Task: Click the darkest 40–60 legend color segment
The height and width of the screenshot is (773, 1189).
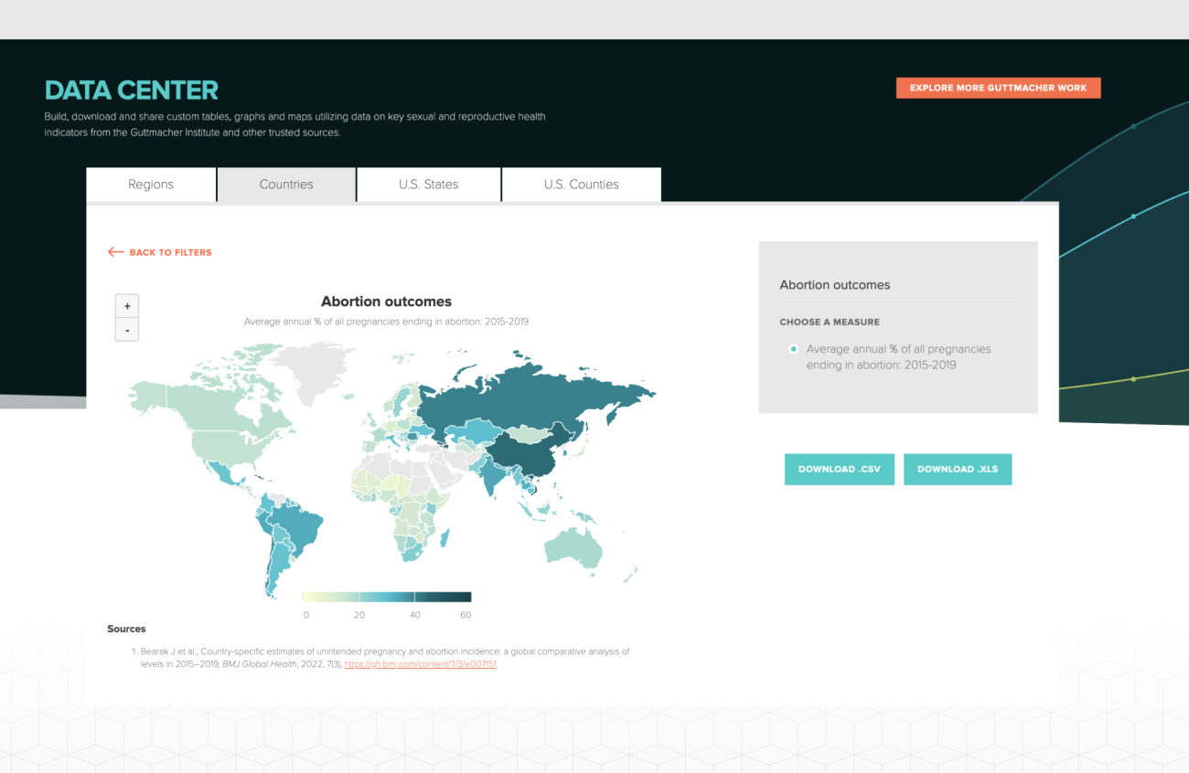Action: point(443,597)
